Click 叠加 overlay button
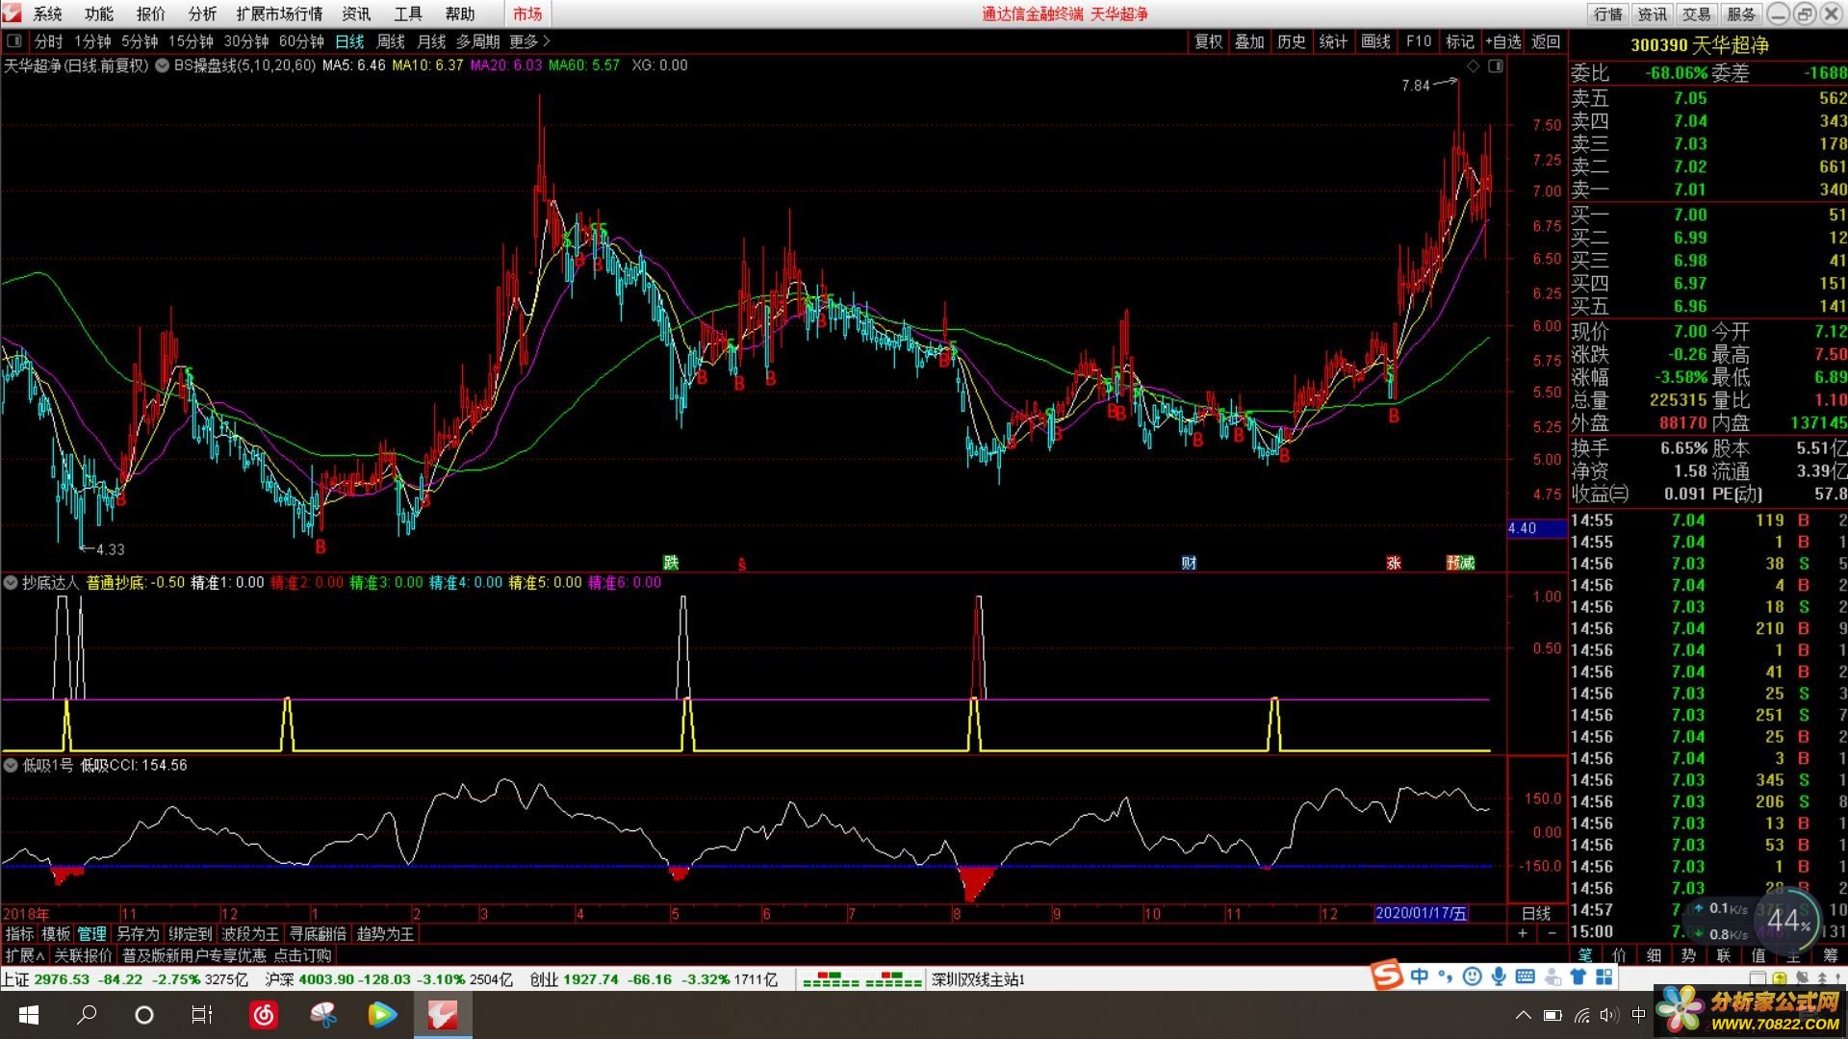Viewport: 1848px width, 1039px height. pyautogui.click(x=1249, y=41)
